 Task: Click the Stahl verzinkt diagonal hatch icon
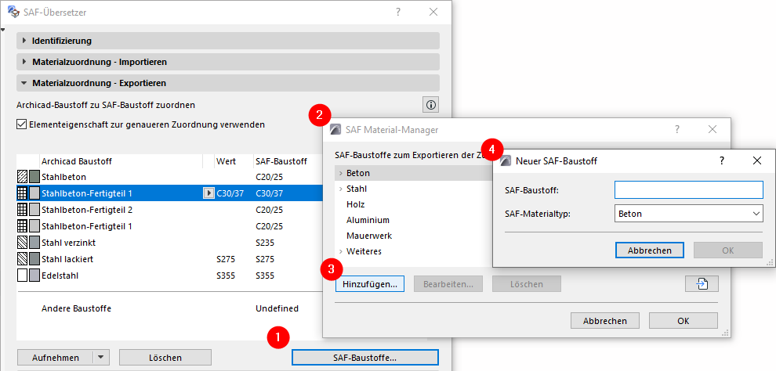(22, 243)
